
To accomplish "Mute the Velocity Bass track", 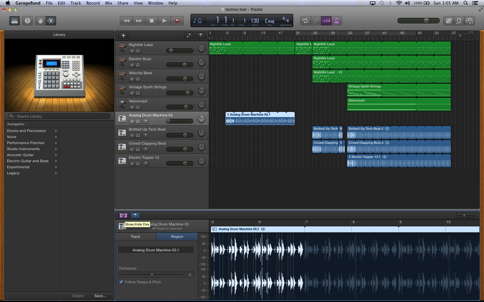I will click(x=132, y=79).
